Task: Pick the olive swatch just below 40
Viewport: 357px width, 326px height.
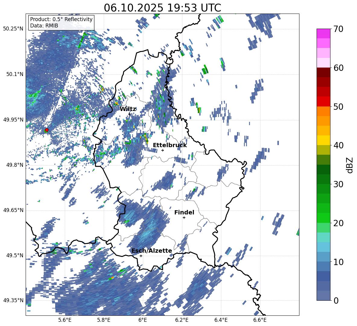Action: pos(323,150)
